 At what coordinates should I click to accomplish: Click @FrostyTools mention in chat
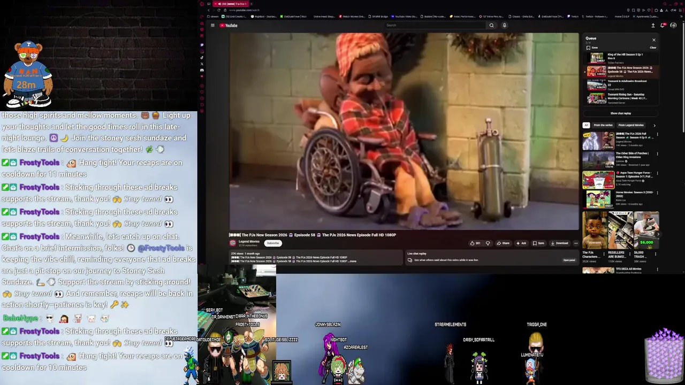[161, 248]
